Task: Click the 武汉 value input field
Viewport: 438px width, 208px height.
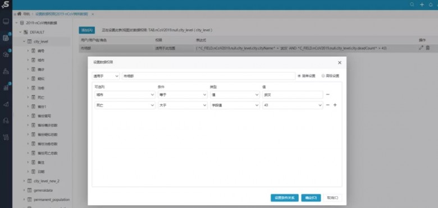Action: pyautogui.click(x=293, y=95)
